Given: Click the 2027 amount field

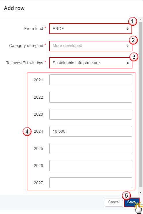Looking at the screenshot, I should 91,183.
